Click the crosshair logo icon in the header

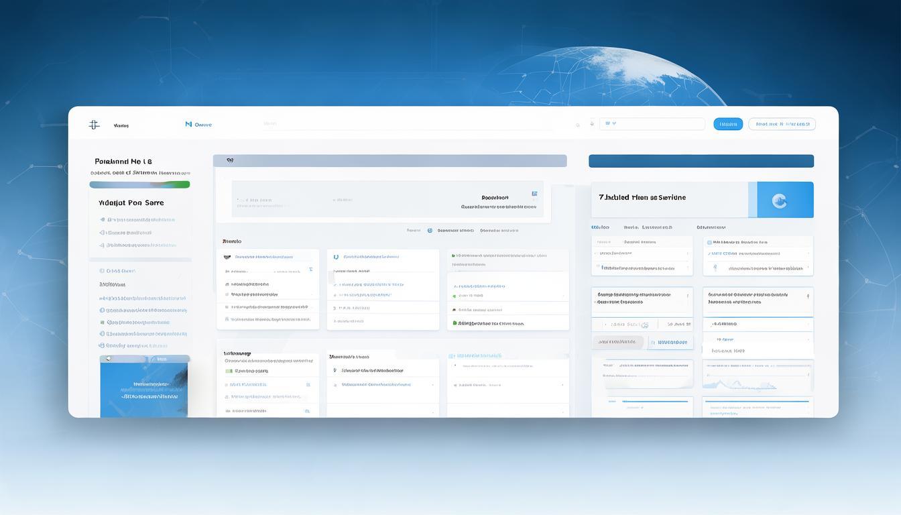[x=94, y=124]
